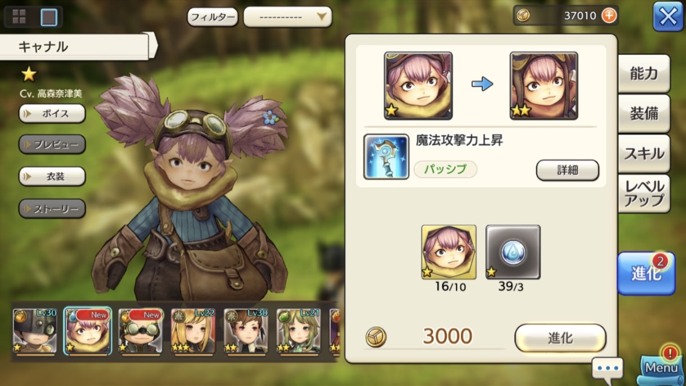Open the 衣装 costume option
This screenshot has width=686, height=386.
[x=52, y=176]
